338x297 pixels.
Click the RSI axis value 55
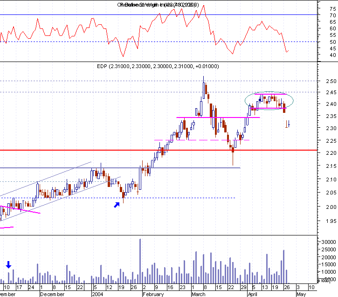[332, 35]
